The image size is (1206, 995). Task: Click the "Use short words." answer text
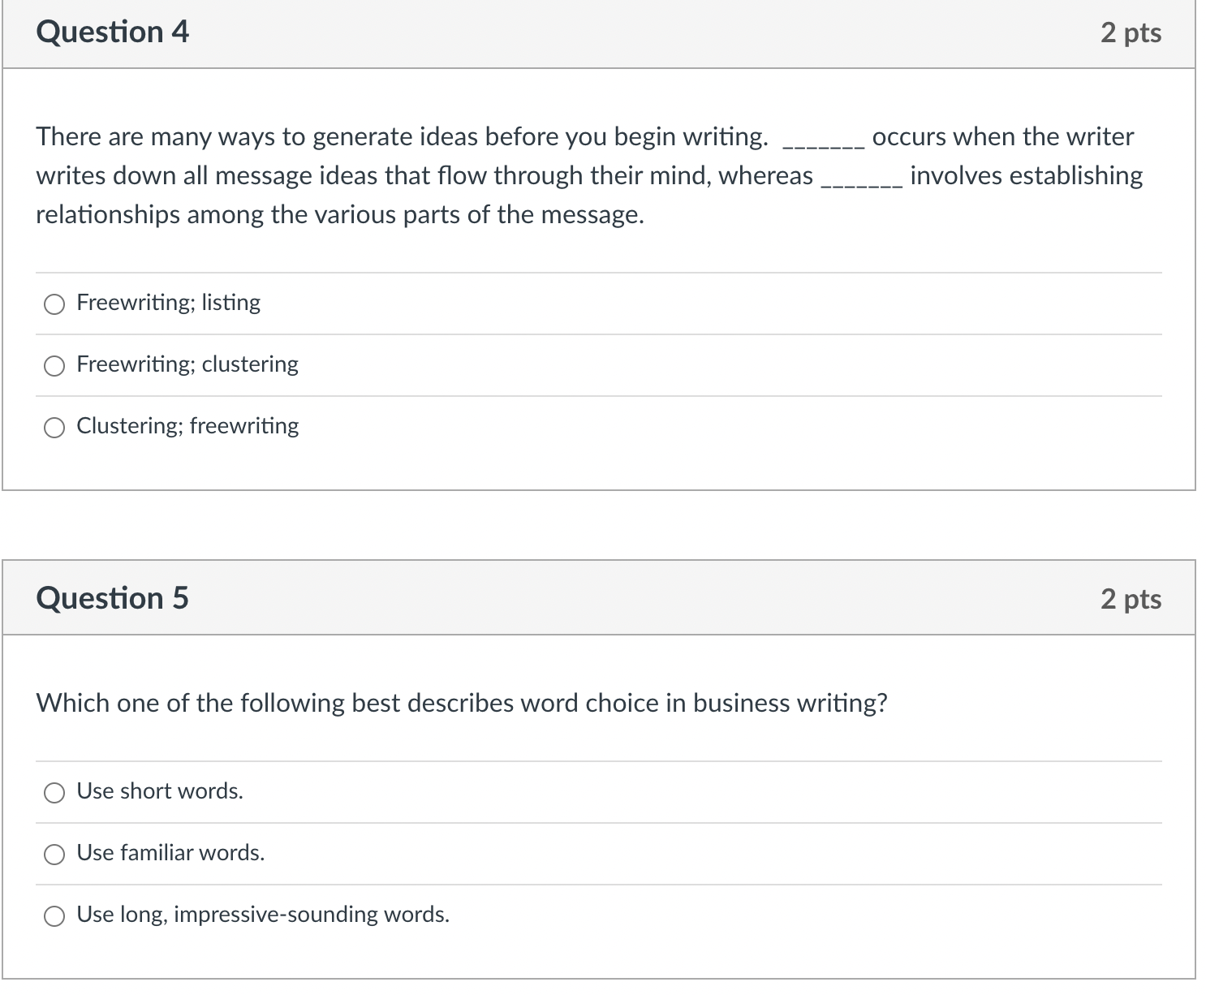[160, 791]
